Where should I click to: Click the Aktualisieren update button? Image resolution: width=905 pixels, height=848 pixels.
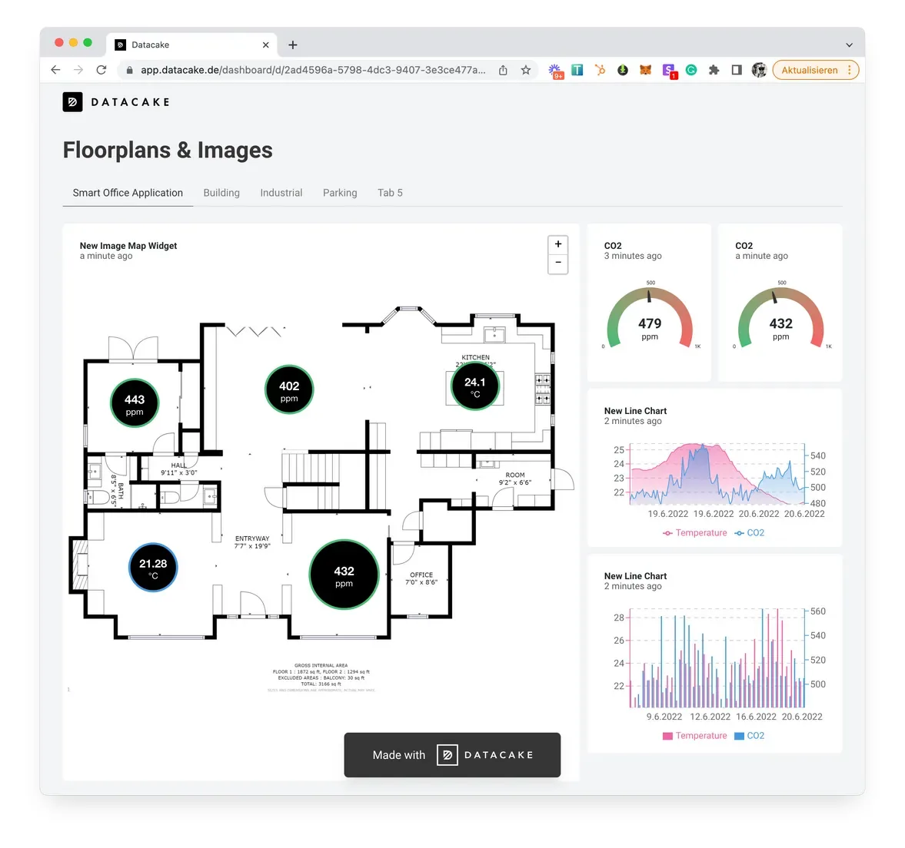809,70
